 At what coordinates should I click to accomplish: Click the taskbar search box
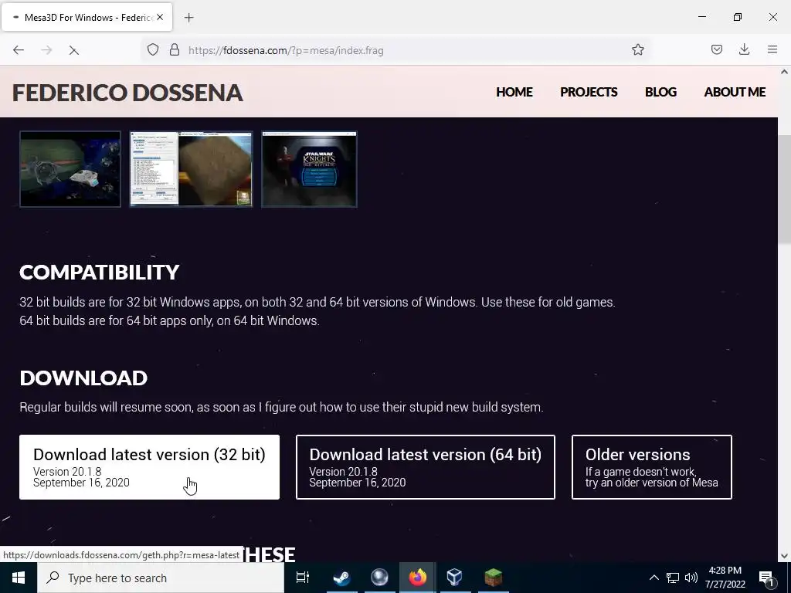161,578
